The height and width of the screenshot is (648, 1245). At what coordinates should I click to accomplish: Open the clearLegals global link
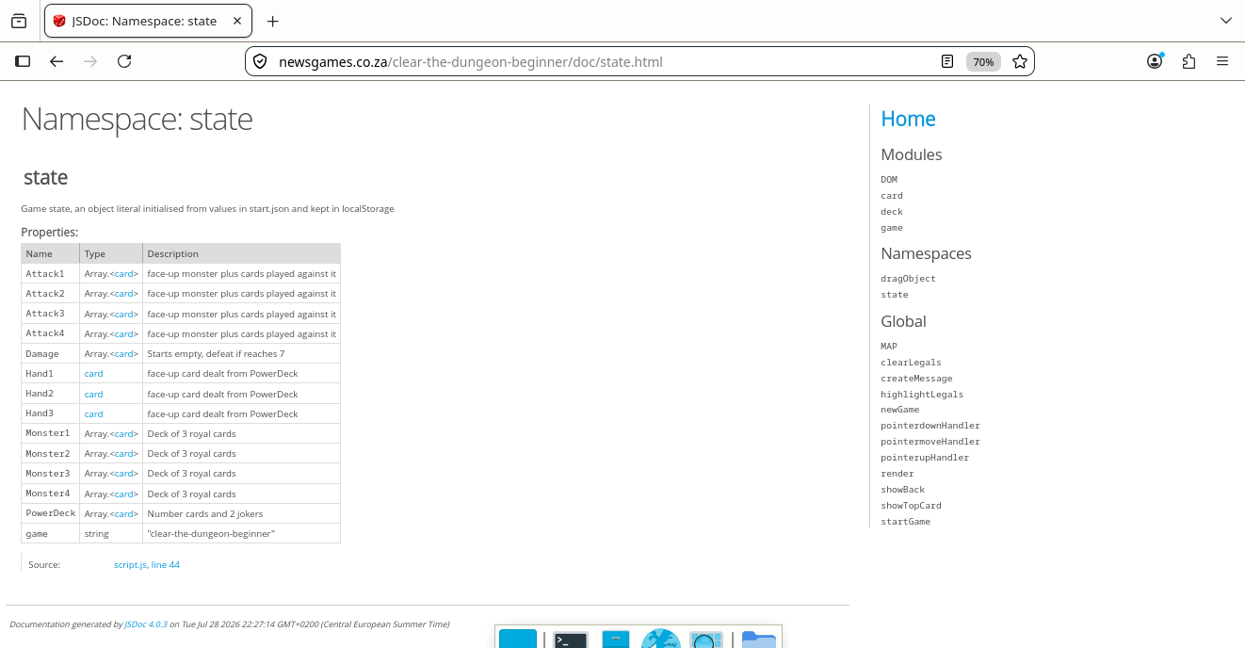click(x=911, y=363)
